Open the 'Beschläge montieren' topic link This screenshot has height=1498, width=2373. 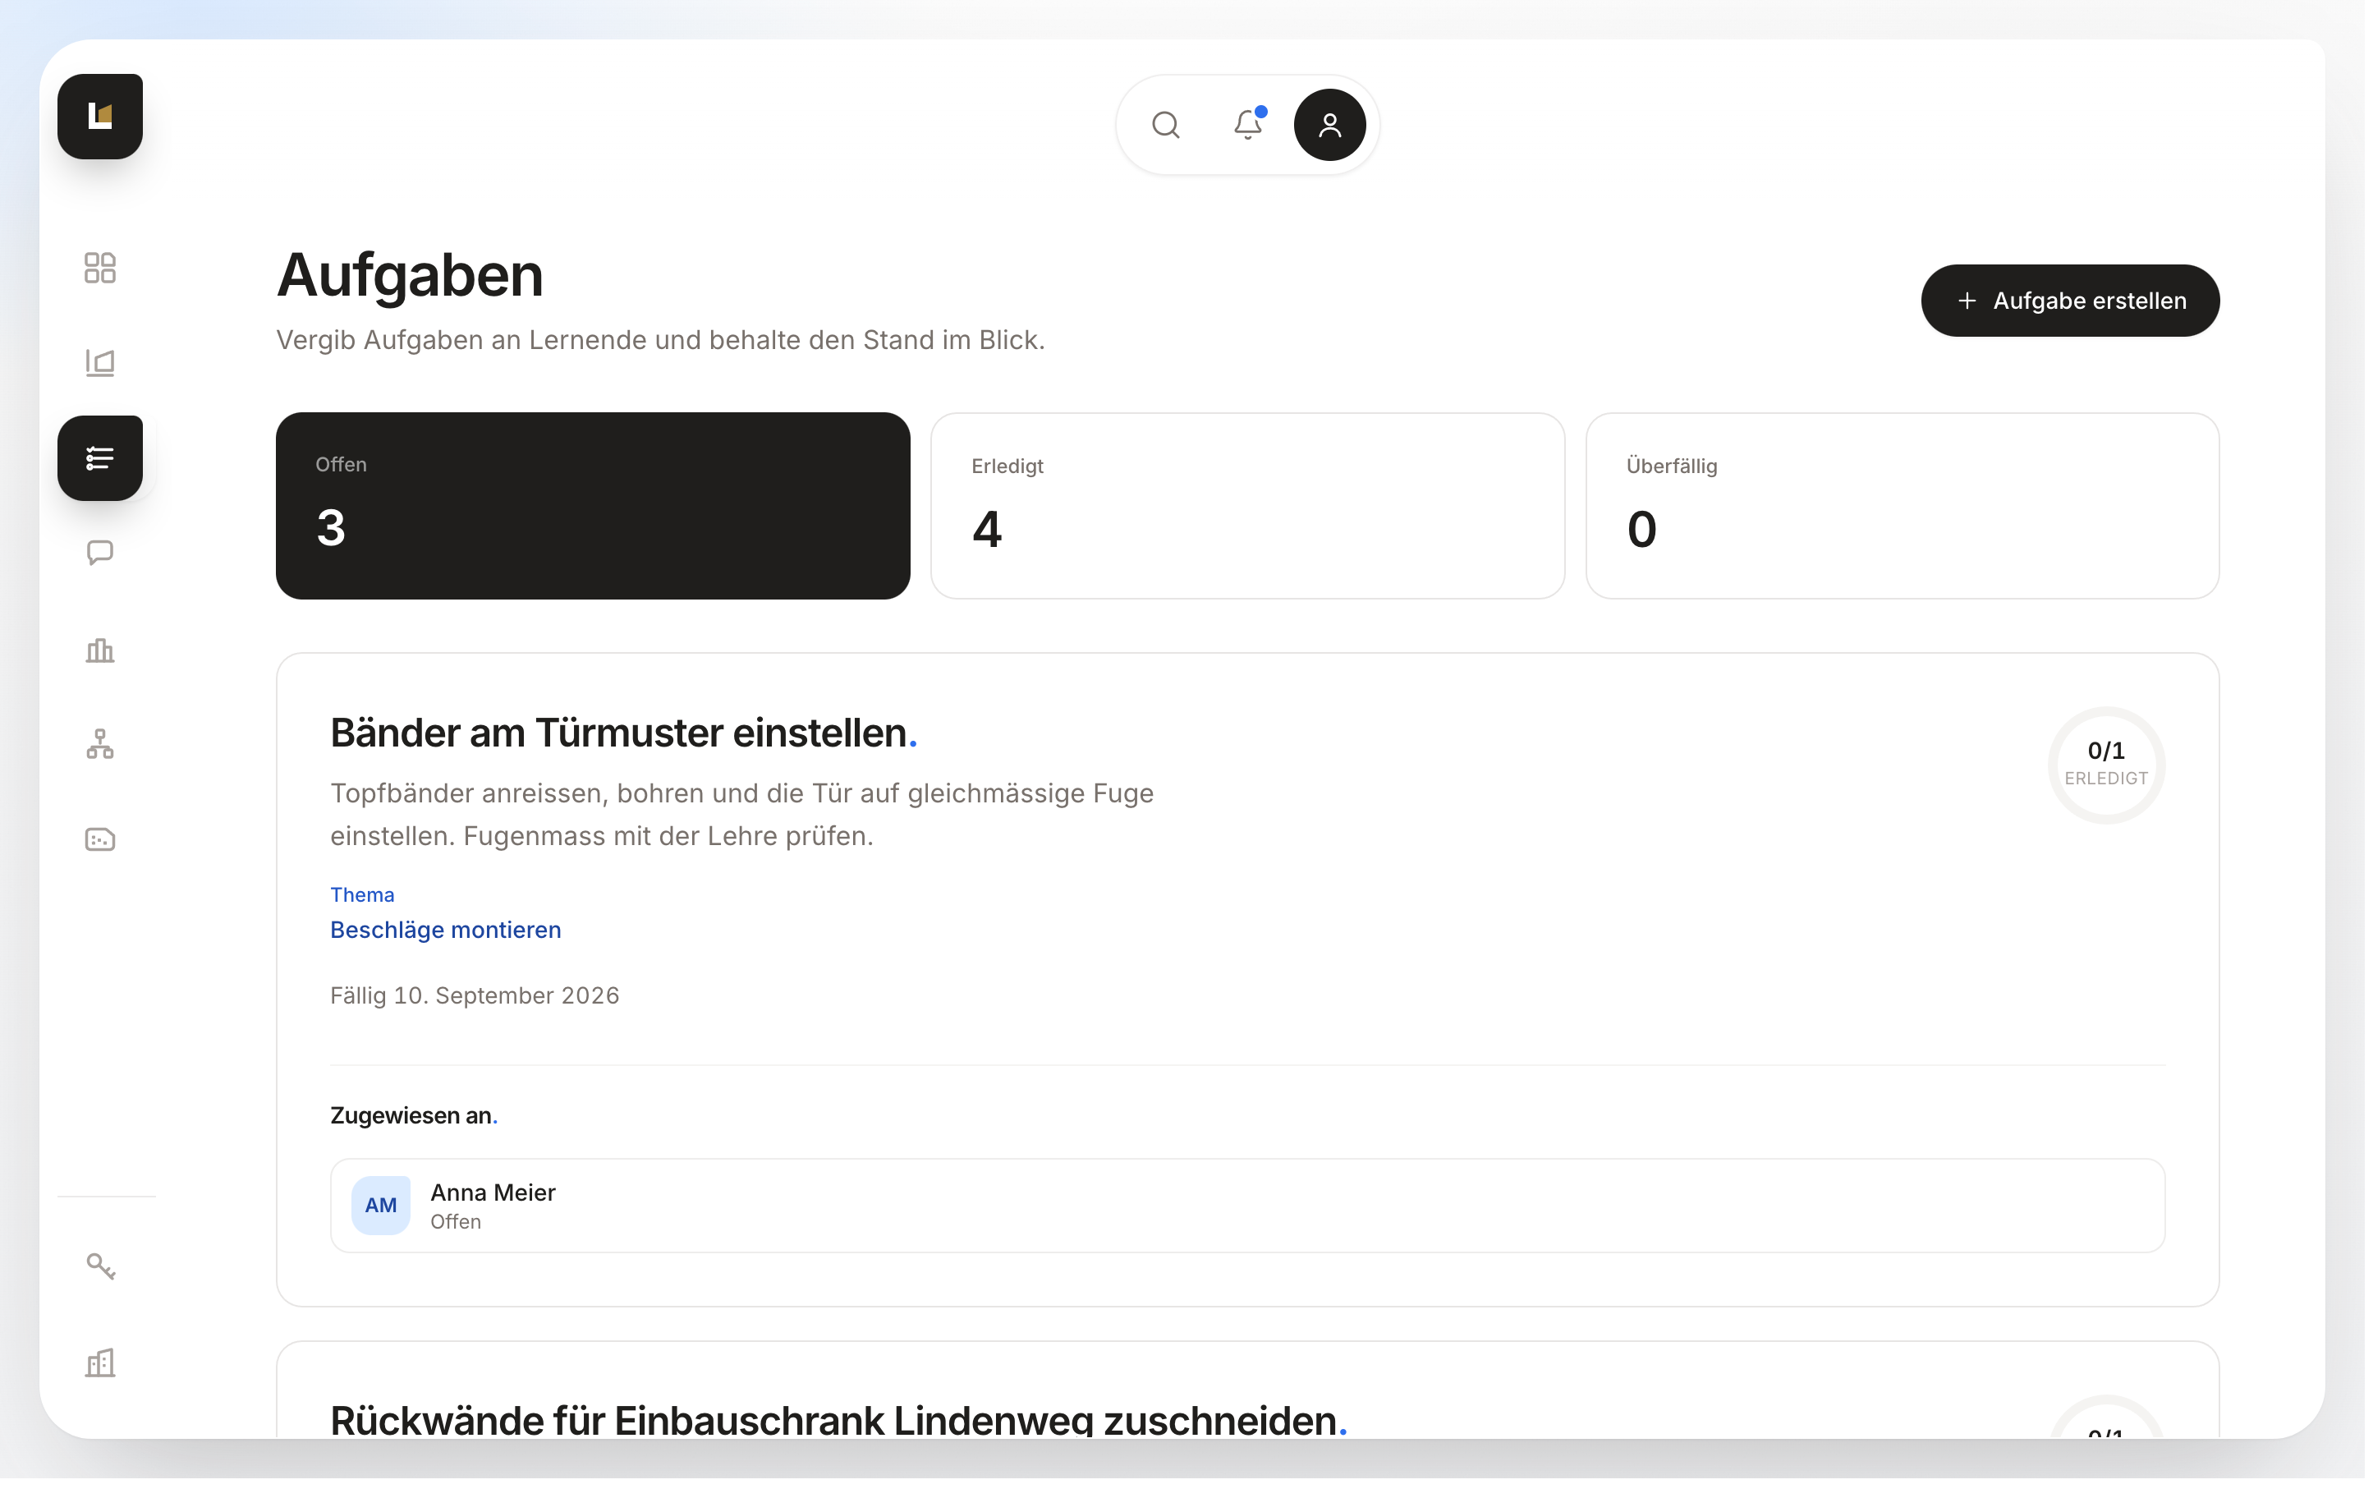(445, 930)
